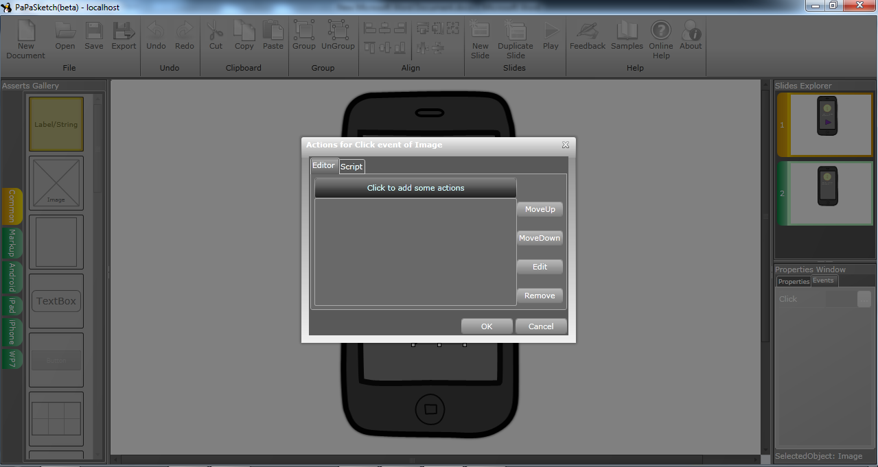Screen dimensions: 878x467
Task: Play the slide presentation
Action: [x=551, y=36]
